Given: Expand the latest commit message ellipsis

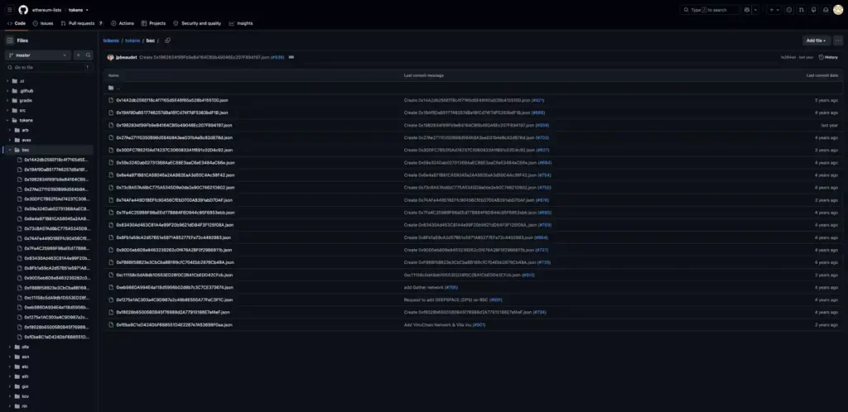Looking at the screenshot, I should click(291, 57).
